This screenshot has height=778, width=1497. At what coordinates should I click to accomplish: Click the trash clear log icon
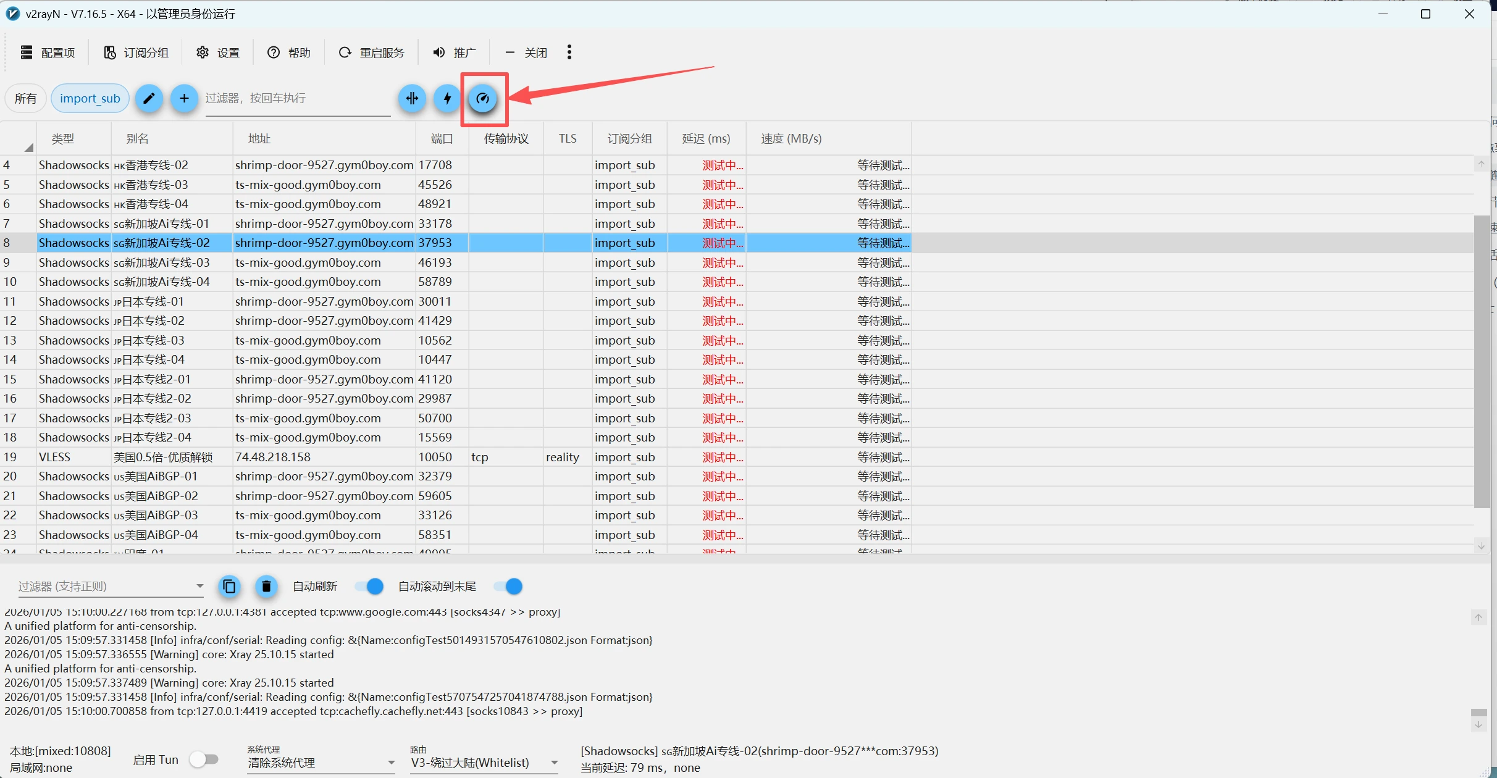[266, 586]
